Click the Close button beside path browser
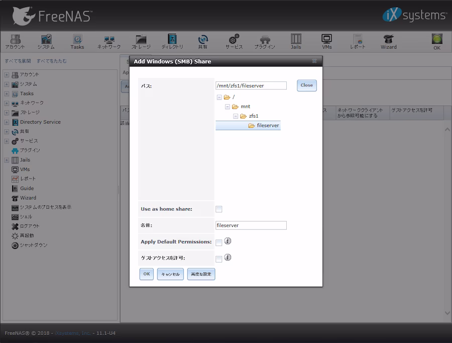This screenshot has width=452, height=343. 307,85
